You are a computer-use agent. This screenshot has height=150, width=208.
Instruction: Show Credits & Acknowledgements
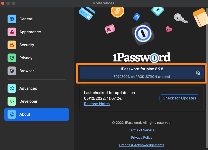(x=142, y=145)
